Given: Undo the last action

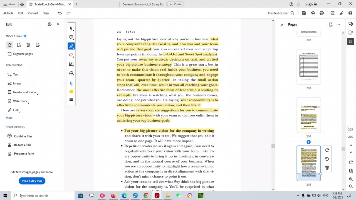Looking at the screenshot, I should (60, 13).
